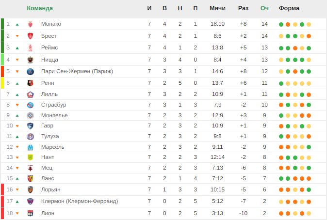Screen dimensions: 327x220
Task: Select the Форма column header
Action: (x=289, y=8)
